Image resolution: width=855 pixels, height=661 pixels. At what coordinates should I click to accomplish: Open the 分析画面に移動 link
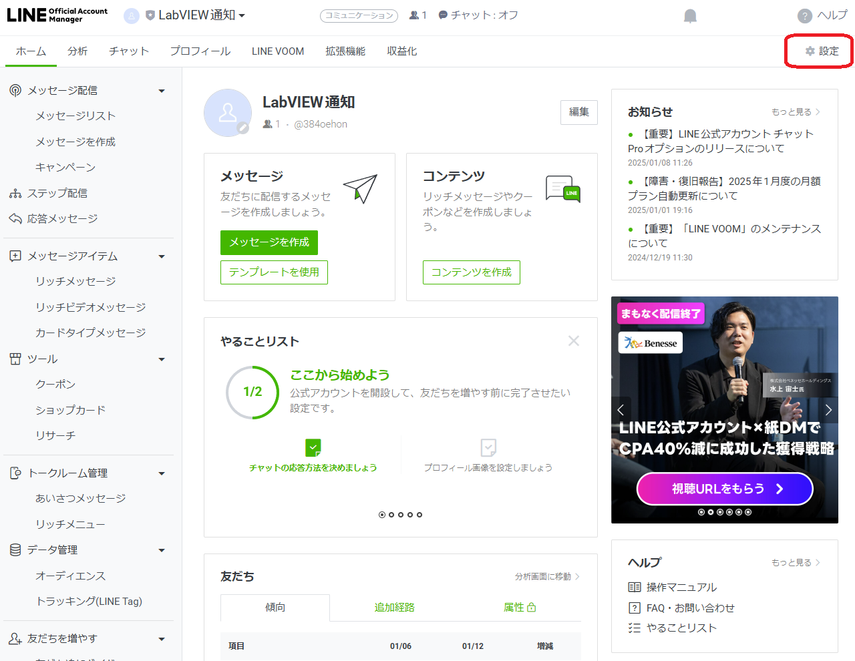click(547, 576)
